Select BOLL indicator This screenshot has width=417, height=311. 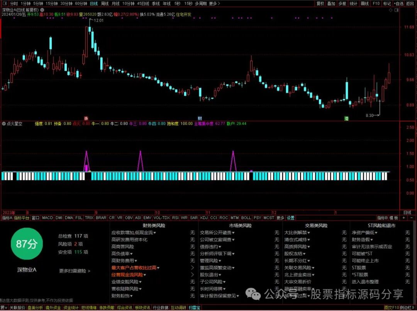click(246, 218)
